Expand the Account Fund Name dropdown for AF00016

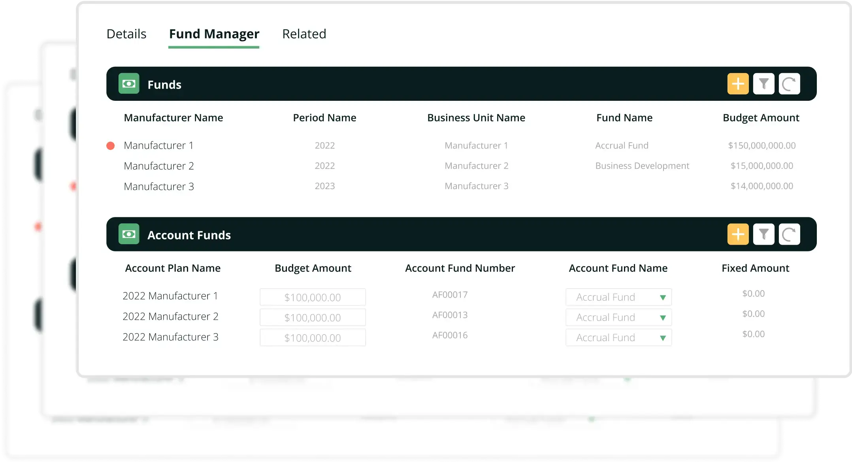tap(662, 337)
